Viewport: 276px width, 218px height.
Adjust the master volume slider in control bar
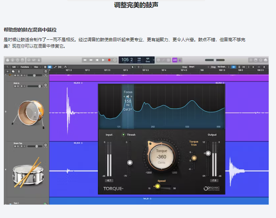pyautogui.click(x=215, y=60)
